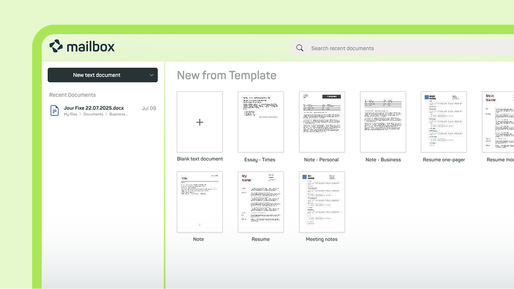Click the plus icon for blank document
Image resolution: width=514 pixels, height=289 pixels.
point(200,122)
